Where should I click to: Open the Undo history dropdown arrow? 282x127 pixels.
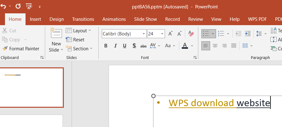point(10,6)
